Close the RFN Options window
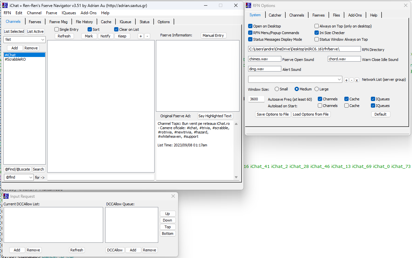Screen dimensions: 412x258 tap(405, 5)
